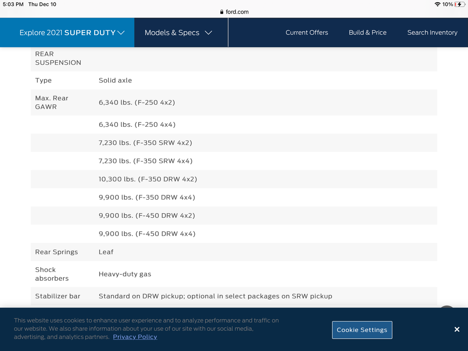Go to Build & Price
Viewport: 468px width, 351px height.
[x=368, y=32]
